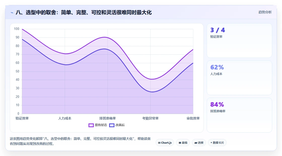Click the icon inside the 进度 tag

tap(196, 143)
